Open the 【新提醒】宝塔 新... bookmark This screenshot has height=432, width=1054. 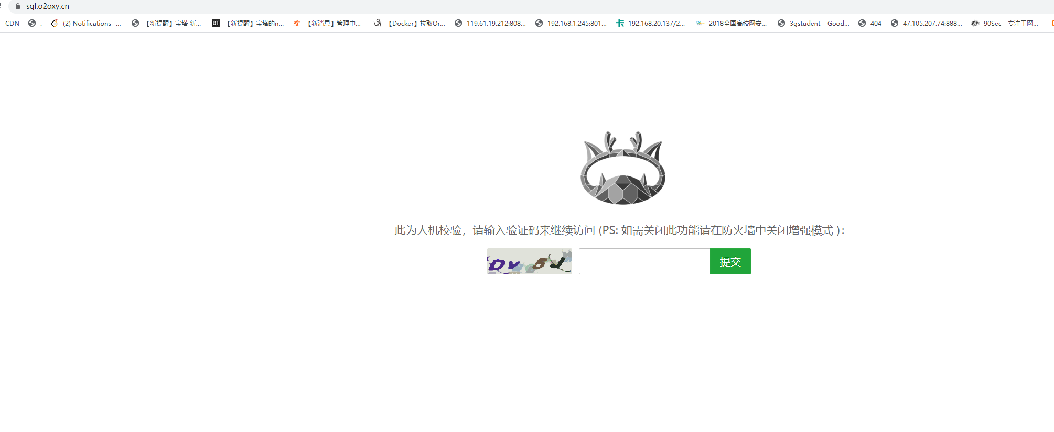[x=167, y=23]
